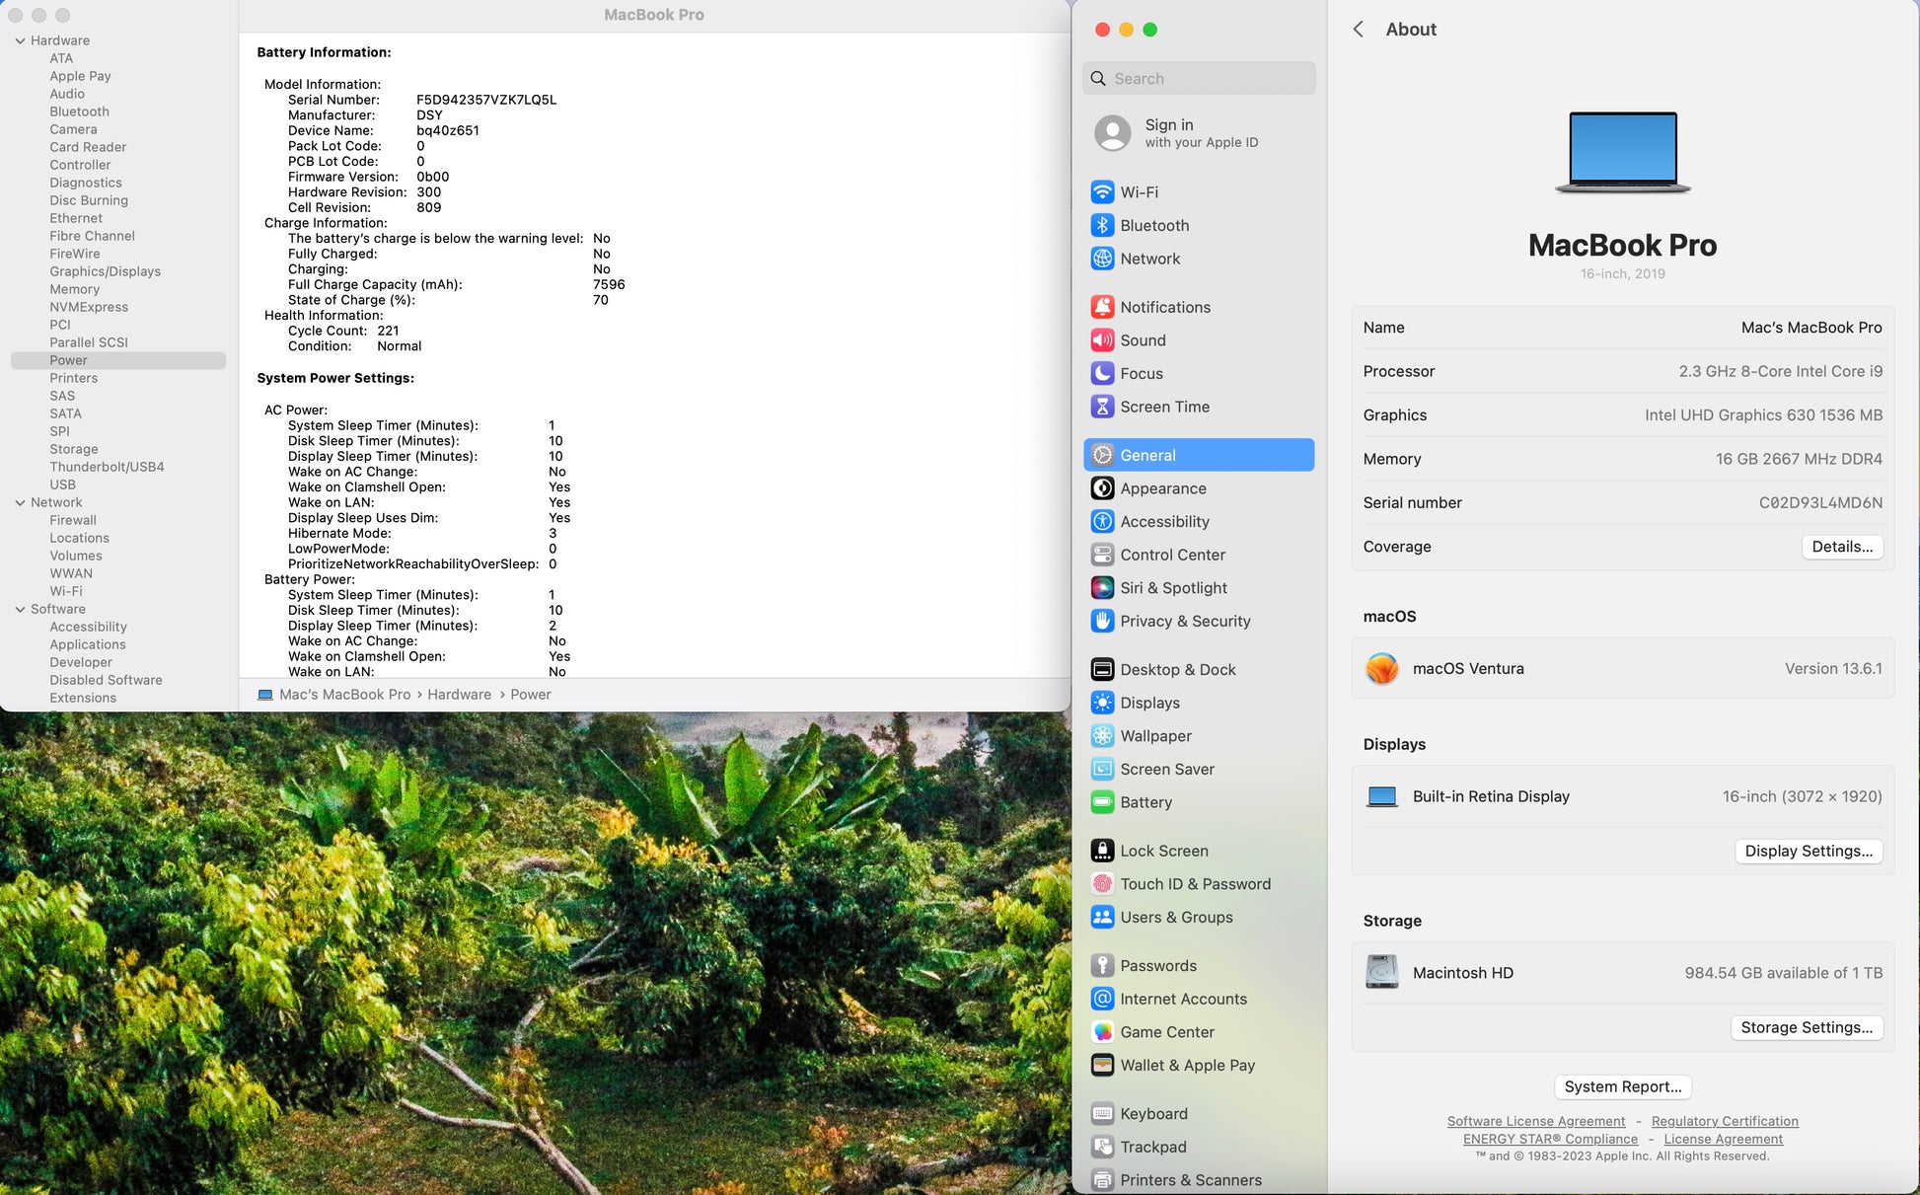Click the System Report button
1920x1195 pixels.
[1622, 1086]
